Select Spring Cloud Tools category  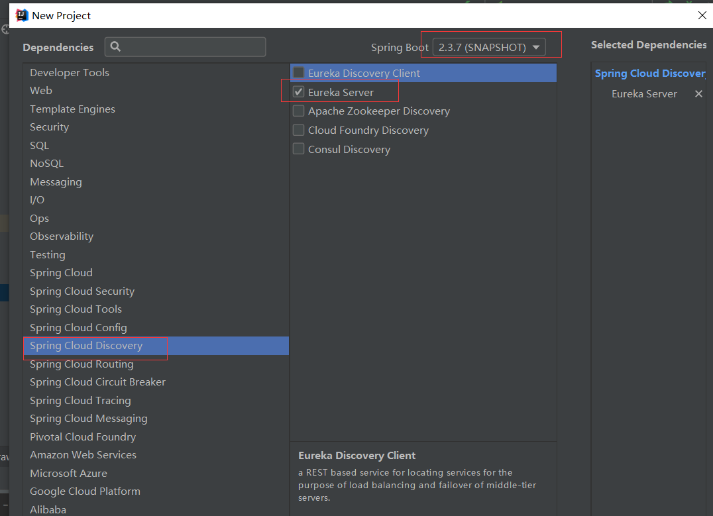[x=156, y=309]
